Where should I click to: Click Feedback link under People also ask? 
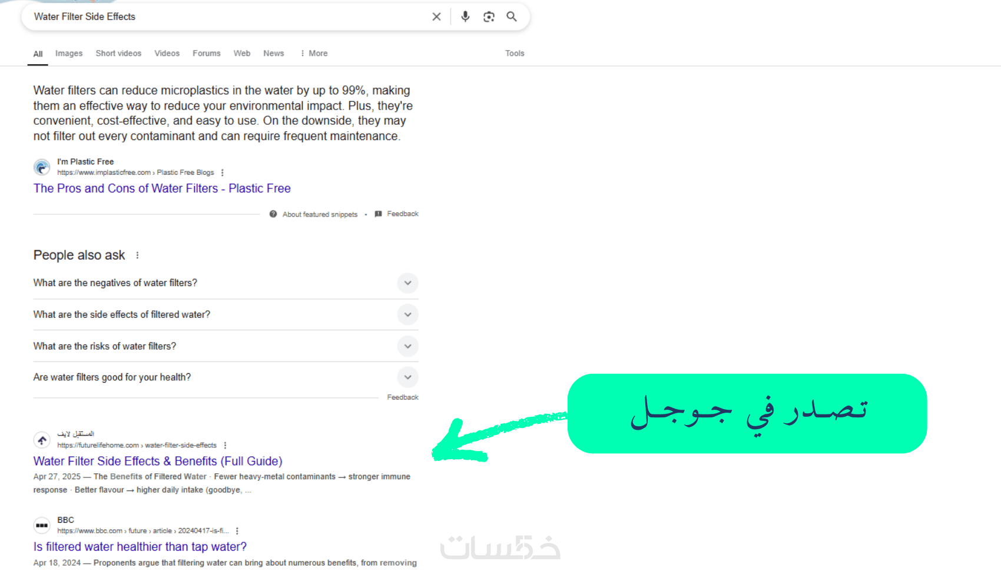(403, 397)
